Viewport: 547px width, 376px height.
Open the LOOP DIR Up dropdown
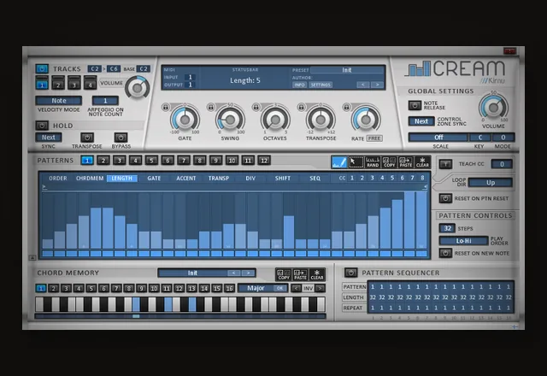click(490, 182)
